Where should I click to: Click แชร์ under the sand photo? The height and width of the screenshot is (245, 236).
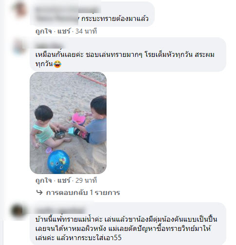tap(64, 180)
